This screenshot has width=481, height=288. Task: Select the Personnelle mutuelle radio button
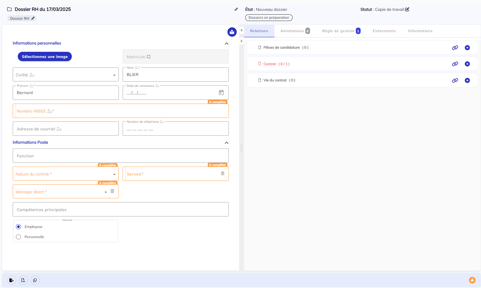click(18, 237)
